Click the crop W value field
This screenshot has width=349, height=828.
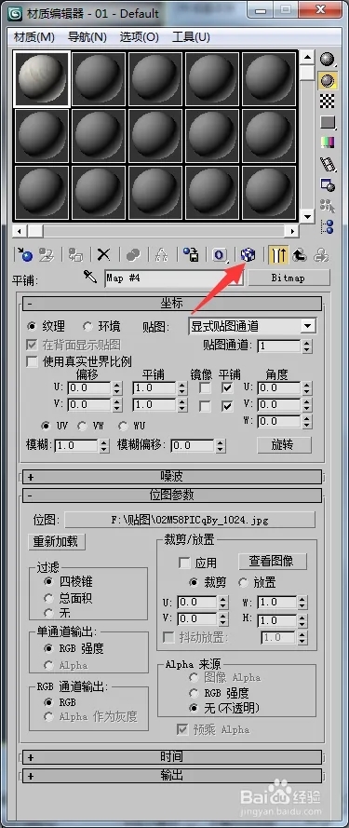click(x=276, y=603)
